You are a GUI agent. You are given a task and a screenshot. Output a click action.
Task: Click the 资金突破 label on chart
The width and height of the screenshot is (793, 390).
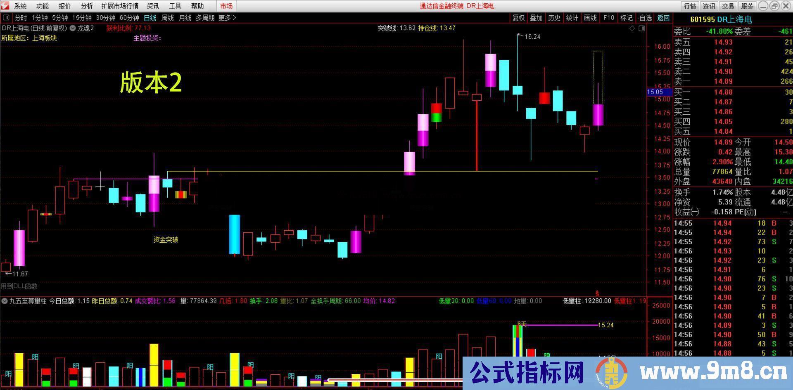click(x=166, y=240)
